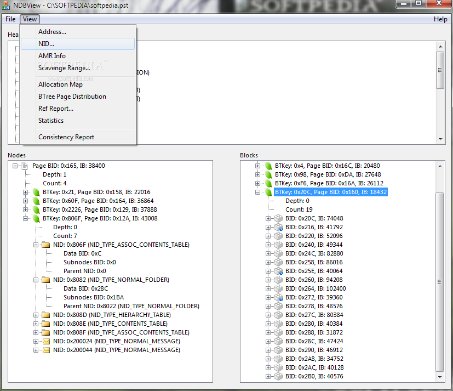
Task: Click block icon of BID 0x264
Action: (x=278, y=288)
